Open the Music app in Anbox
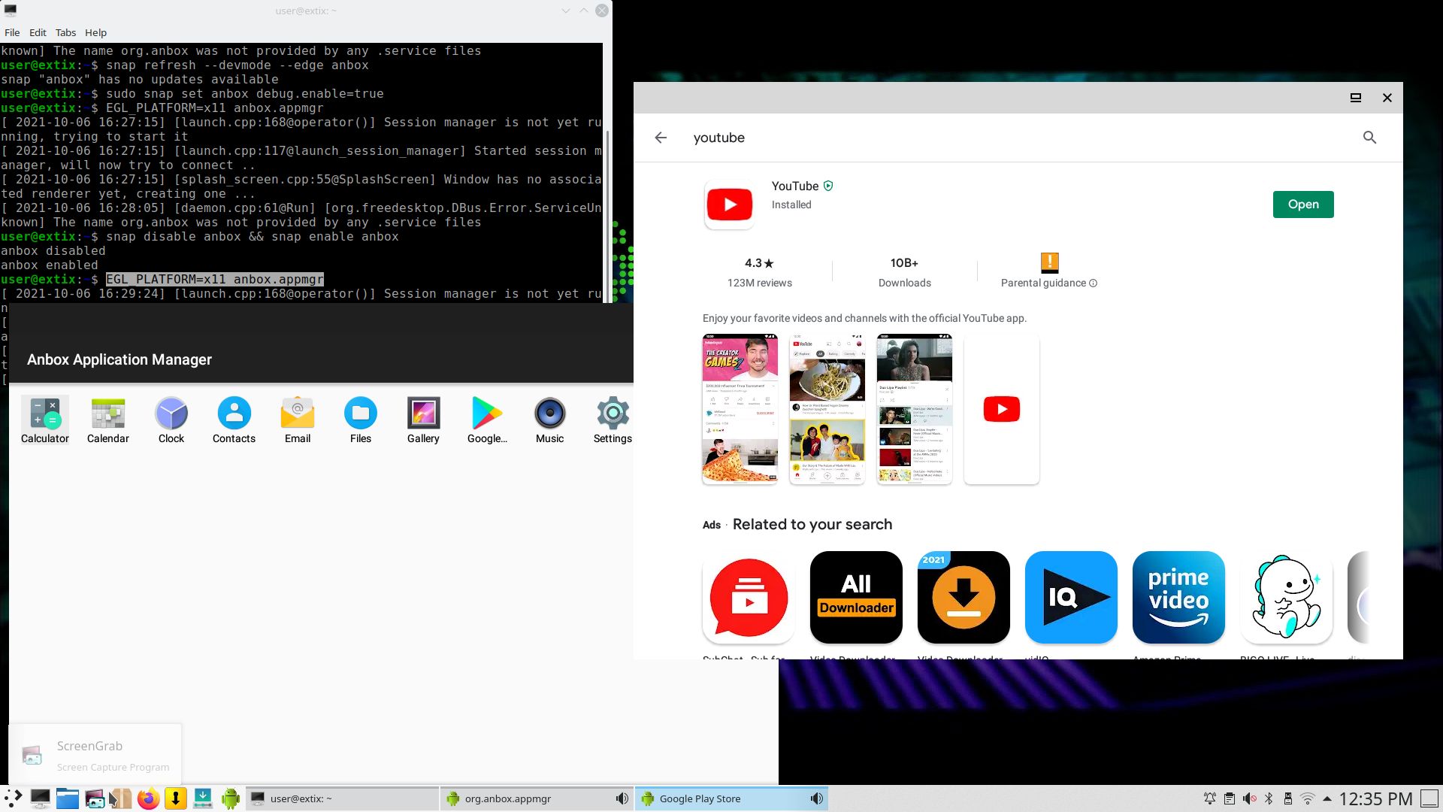The width and height of the screenshot is (1443, 812). [x=549, y=420]
